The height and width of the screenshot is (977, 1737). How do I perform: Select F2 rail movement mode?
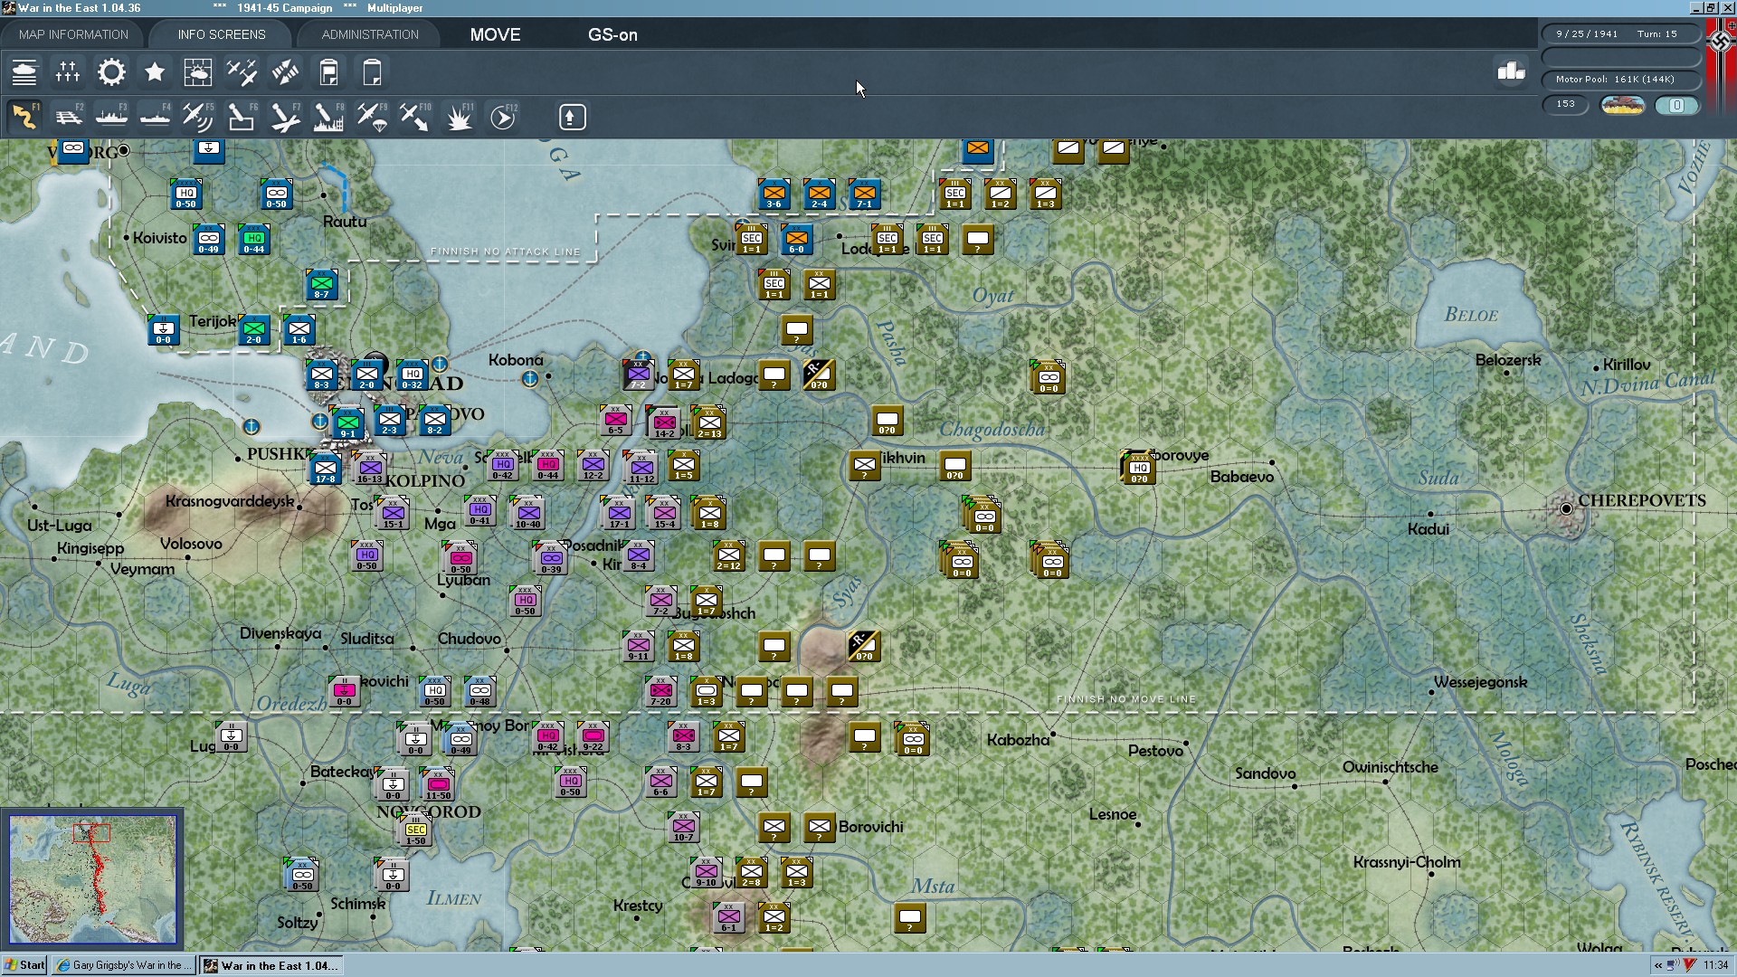(x=68, y=117)
